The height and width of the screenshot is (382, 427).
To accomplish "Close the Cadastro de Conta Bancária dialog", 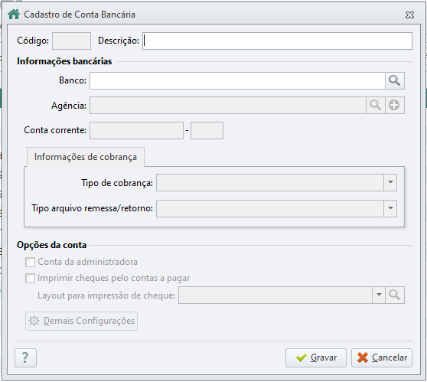I will click(409, 15).
